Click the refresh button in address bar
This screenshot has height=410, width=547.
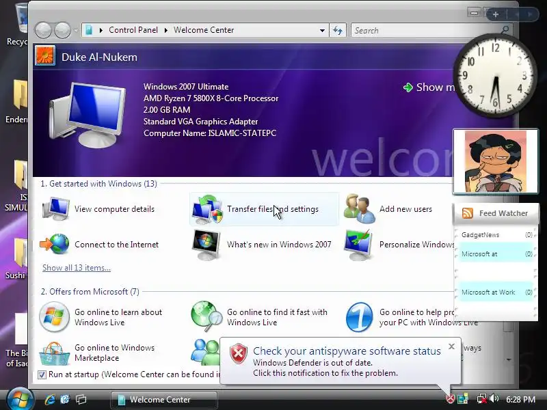pos(337,30)
